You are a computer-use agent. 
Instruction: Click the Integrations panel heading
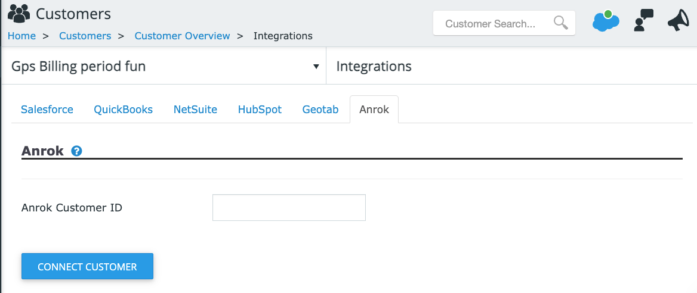click(374, 67)
